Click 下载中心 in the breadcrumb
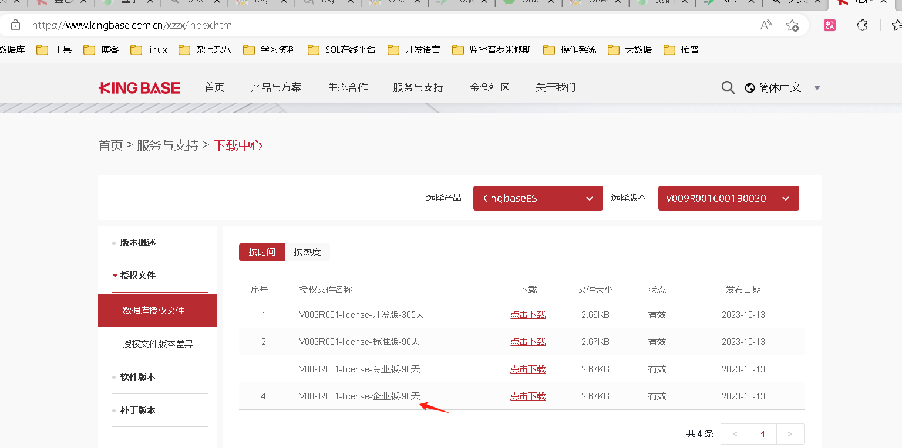The image size is (902, 448). coord(238,145)
